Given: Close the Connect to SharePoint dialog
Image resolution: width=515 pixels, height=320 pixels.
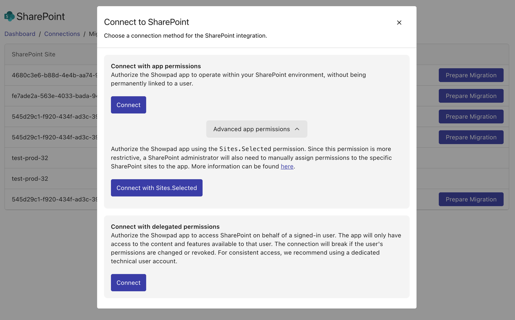Looking at the screenshot, I should (x=399, y=22).
